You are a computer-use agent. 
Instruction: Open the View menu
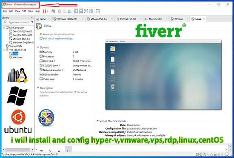pyautogui.click(x=17, y=11)
